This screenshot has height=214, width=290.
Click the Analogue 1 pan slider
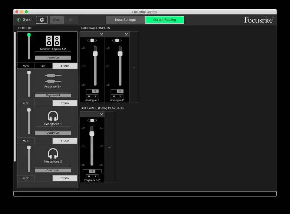pos(92,40)
